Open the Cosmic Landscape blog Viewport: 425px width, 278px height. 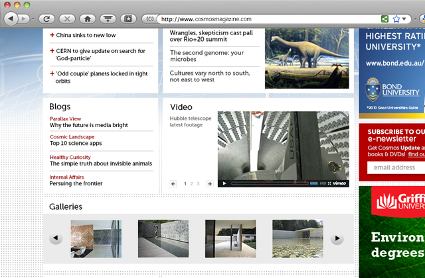(x=72, y=137)
